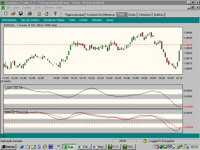Screen dimensions: 200x150
Task: Click the notepad pencil quick launch icon
Action: [33, 147]
